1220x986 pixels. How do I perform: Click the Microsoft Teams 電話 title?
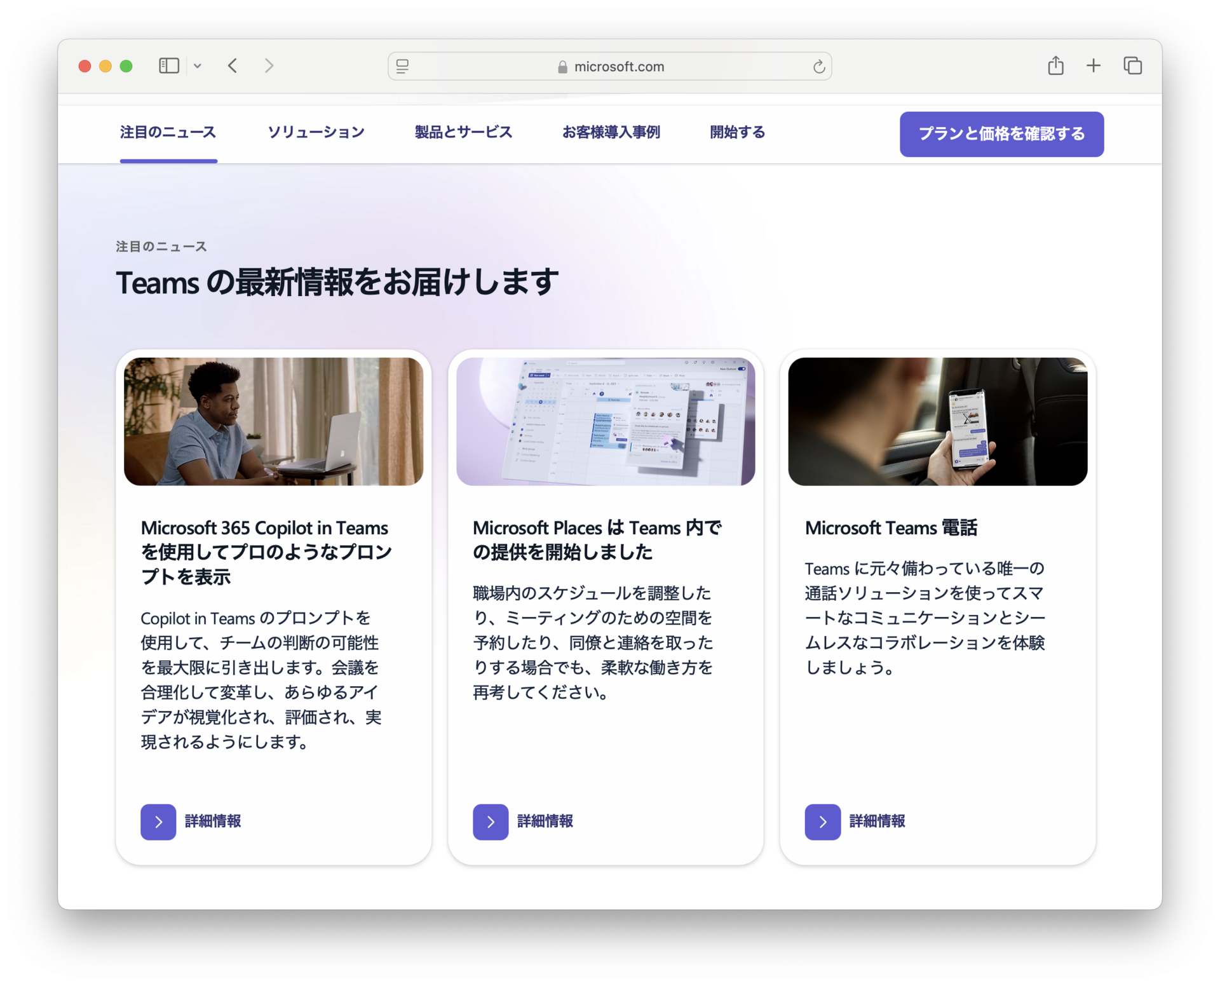pos(891,528)
